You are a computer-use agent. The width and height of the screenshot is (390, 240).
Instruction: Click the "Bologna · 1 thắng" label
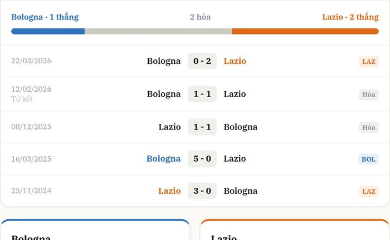point(45,17)
